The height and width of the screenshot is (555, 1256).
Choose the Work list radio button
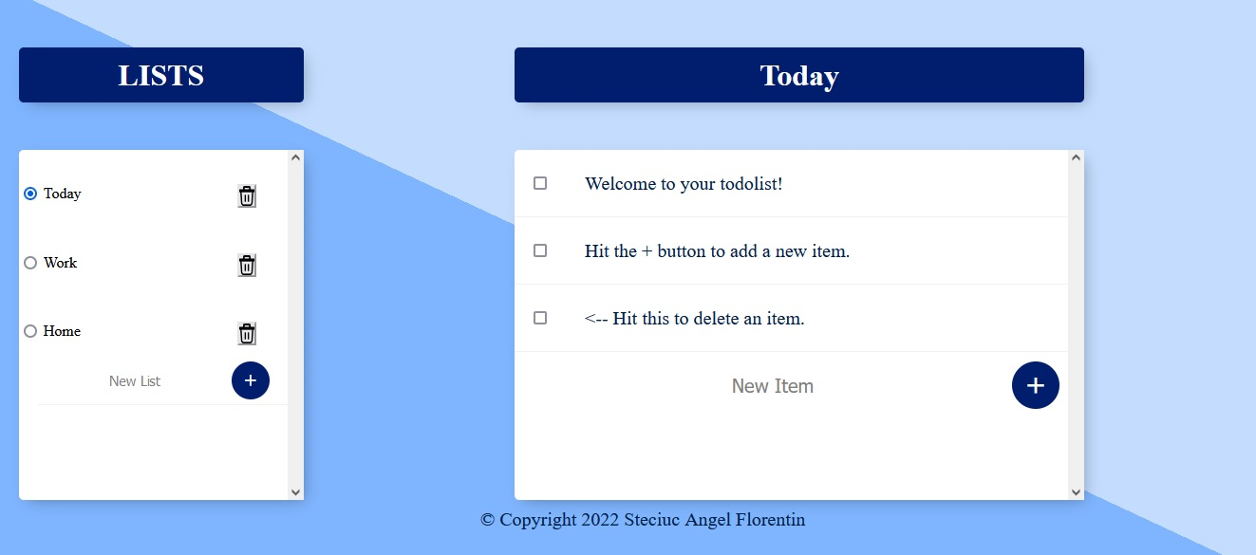click(x=30, y=263)
